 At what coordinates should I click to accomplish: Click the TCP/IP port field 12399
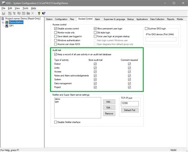(130, 104)
